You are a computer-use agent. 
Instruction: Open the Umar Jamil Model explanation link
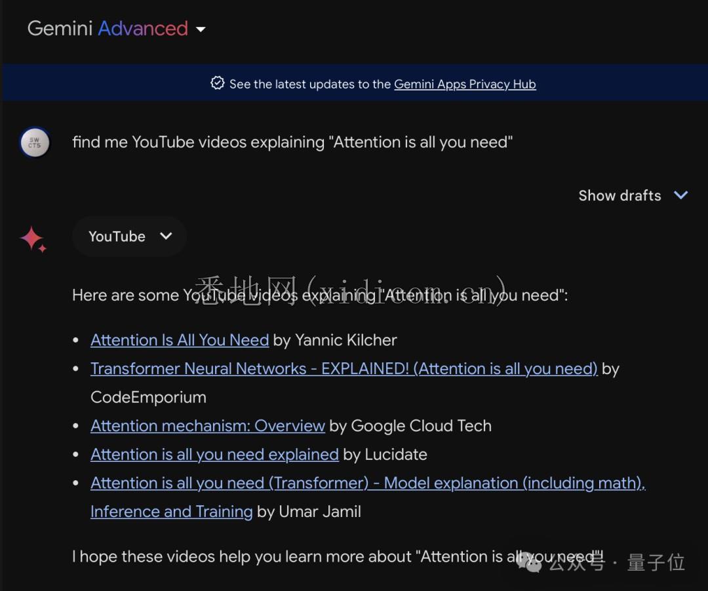[368, 483]
